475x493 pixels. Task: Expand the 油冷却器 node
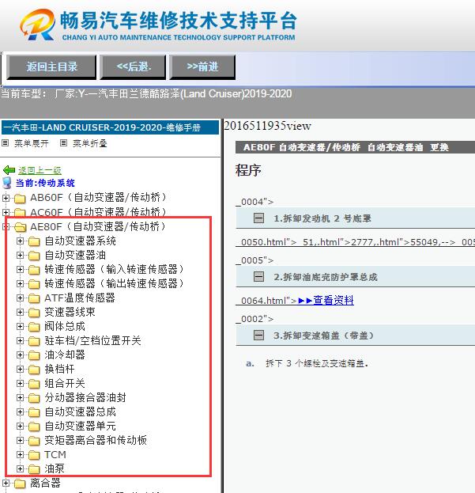20,355
